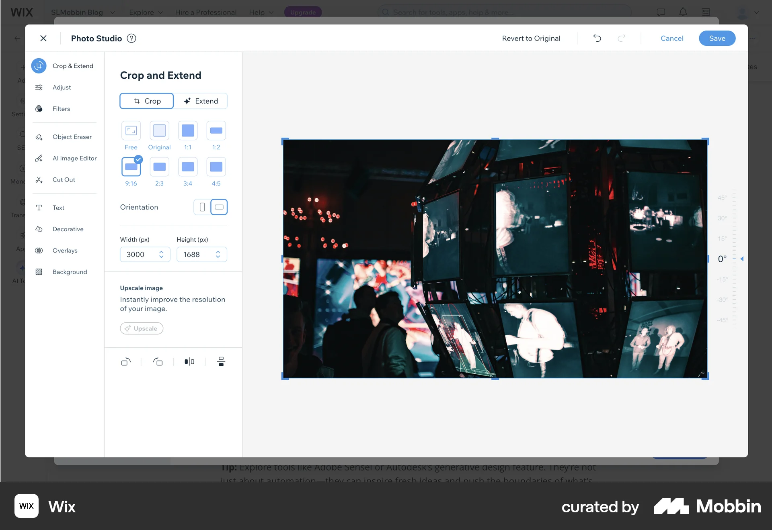Switch to the Extend tab
The width and height of the screenshot is (772, 530).
[x=201, y=101]
